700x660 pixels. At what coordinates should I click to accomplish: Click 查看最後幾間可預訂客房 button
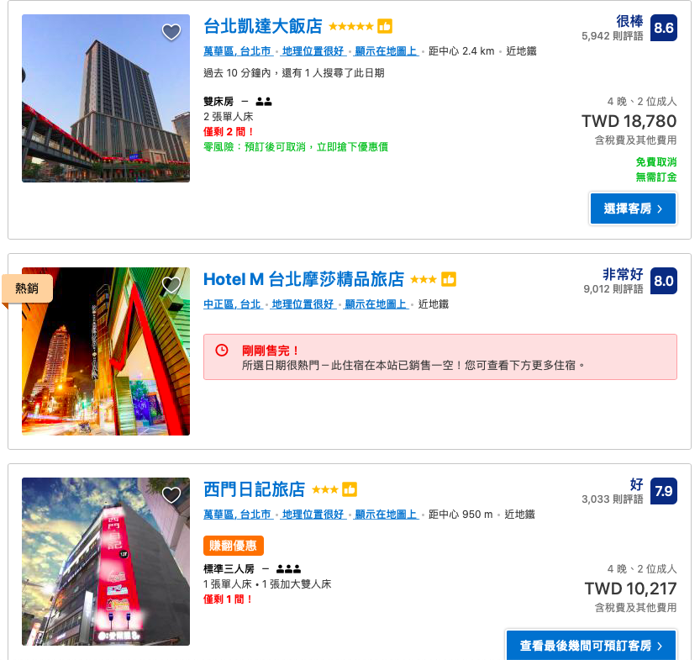pos(591,645)
